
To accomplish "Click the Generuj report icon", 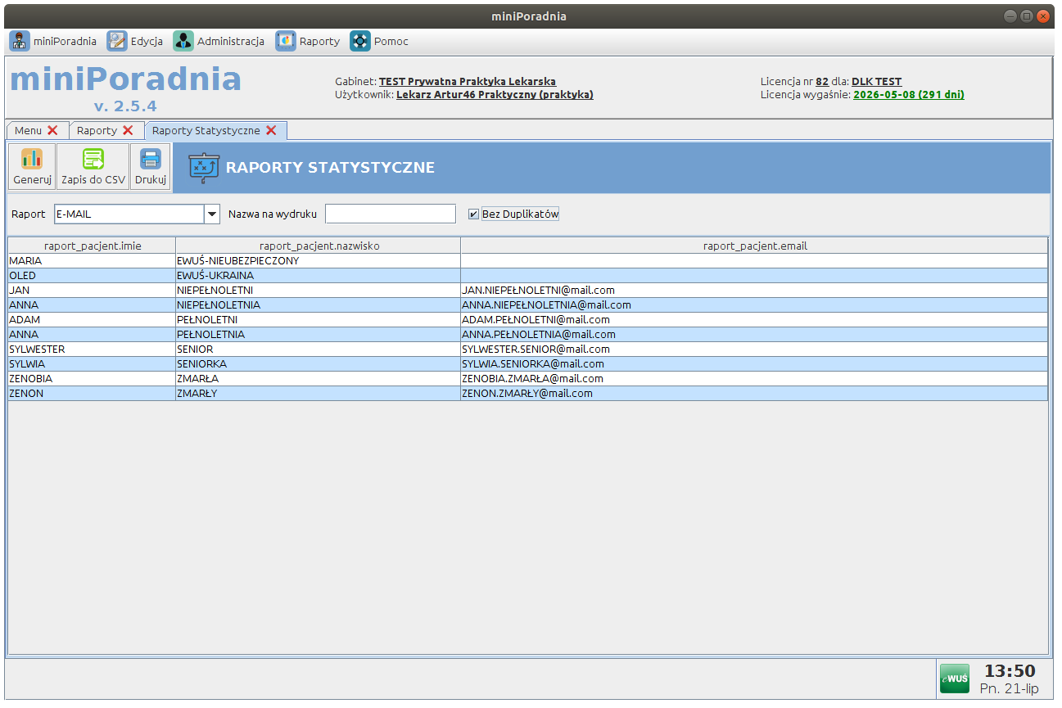I will click(x=32, y=160).
